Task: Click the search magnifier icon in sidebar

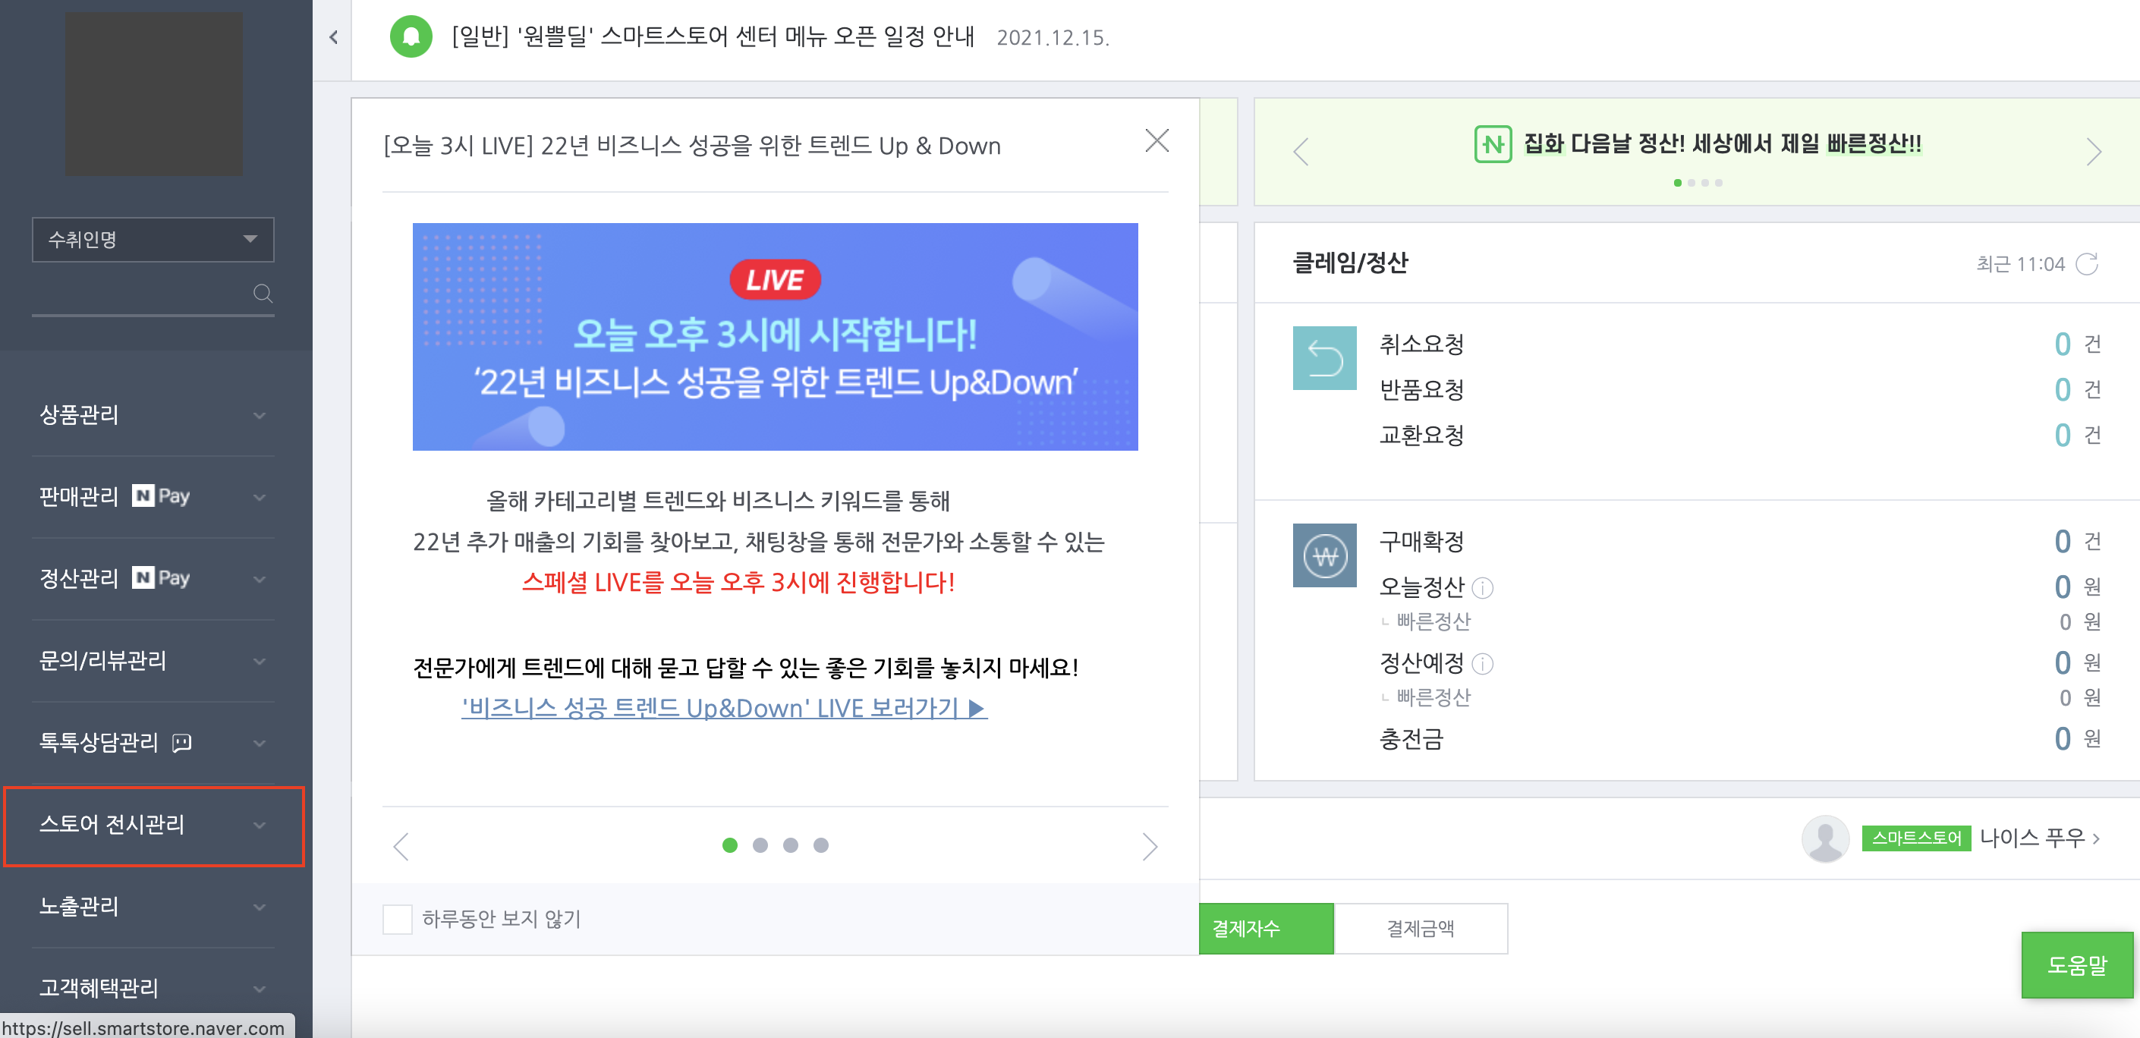Action: click(x=263, y=293)
